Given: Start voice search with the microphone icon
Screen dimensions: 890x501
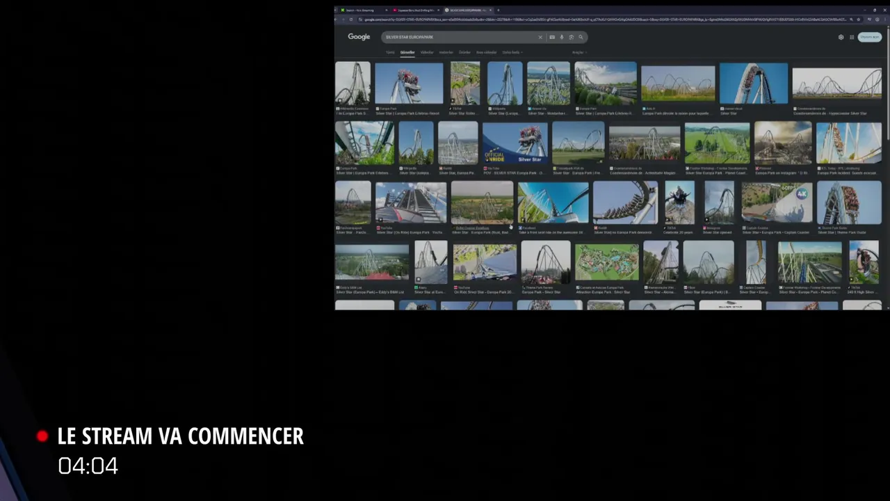Looking at the screenshot, I should coord(562,38).
